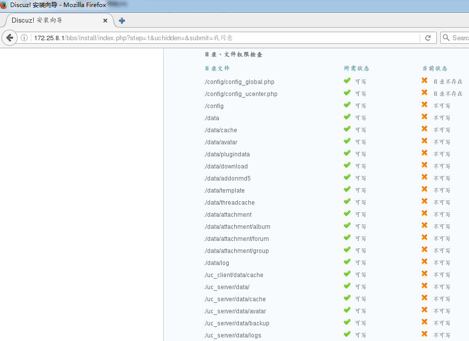
Task: Select ./config/config_global.php path text
Action: pos(239,82)
